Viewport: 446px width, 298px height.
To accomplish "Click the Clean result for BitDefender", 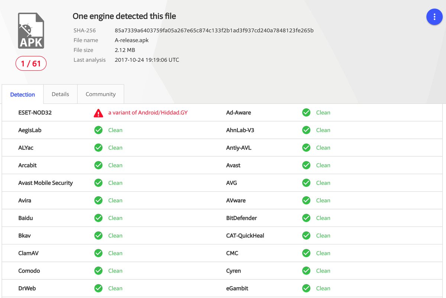I will click(x=323, y=218).
